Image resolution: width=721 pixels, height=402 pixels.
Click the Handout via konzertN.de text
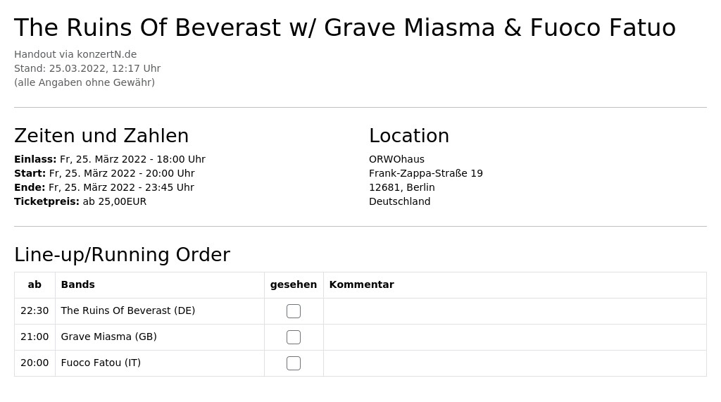(75, 54)
